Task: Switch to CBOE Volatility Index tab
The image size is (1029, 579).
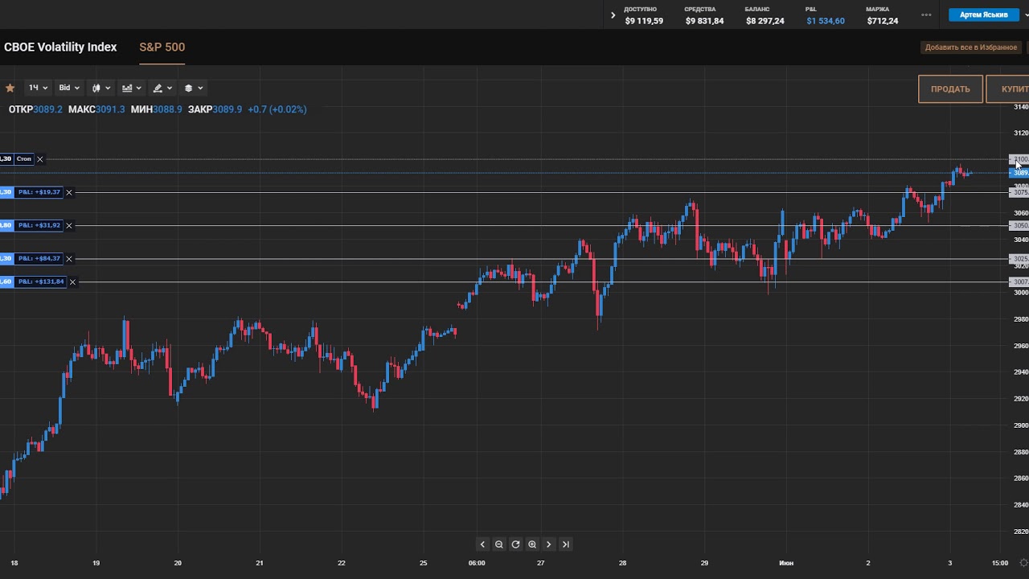Action: [x=60, y=47]
